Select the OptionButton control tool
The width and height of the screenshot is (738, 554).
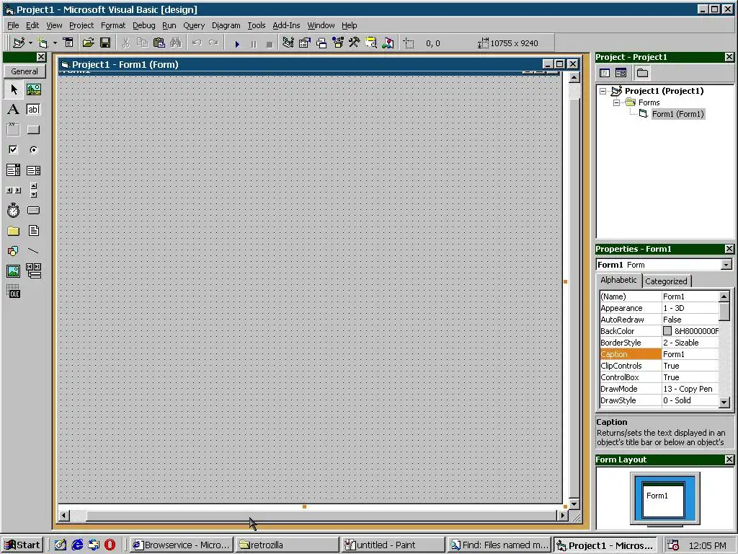pyautogui.click(x=33, y=150)
